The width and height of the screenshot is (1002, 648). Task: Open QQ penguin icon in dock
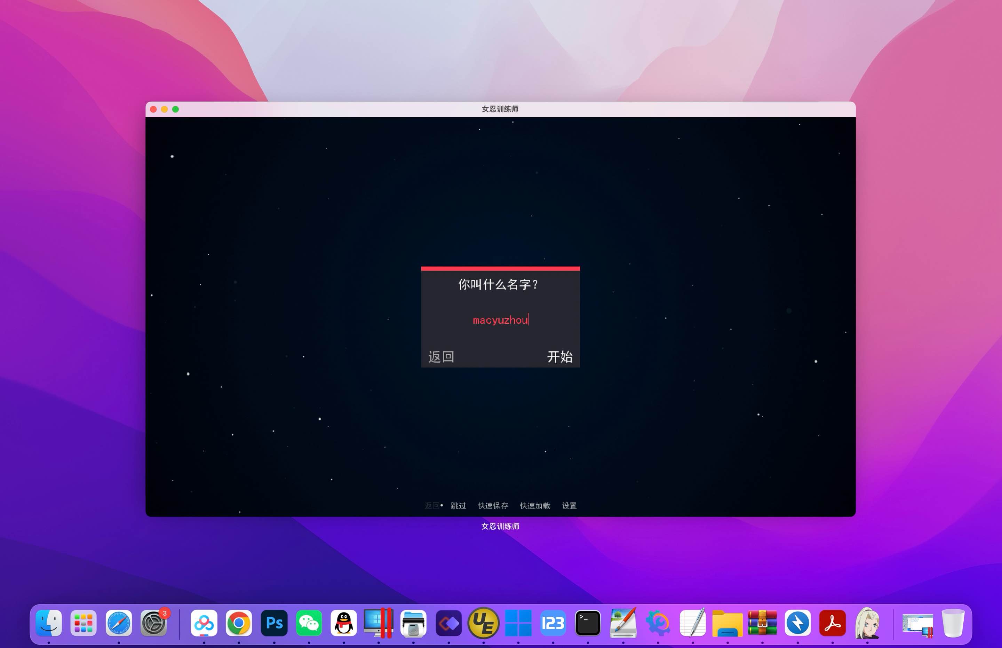coord(344,623)
